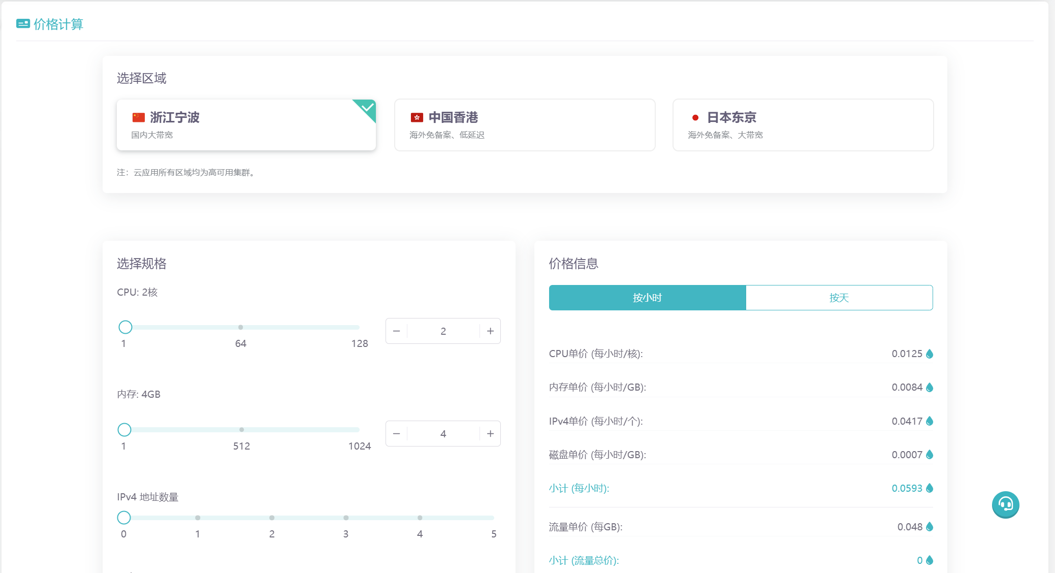Set IPv4 address slider to mark 3
Screen dimensions: 1055x573
point(346,518)
